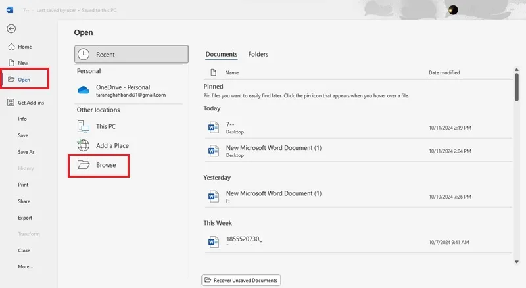The height and width of the screenshot is (288, 526).
Task: Sort by the Date modified column header
Action: 444,72
